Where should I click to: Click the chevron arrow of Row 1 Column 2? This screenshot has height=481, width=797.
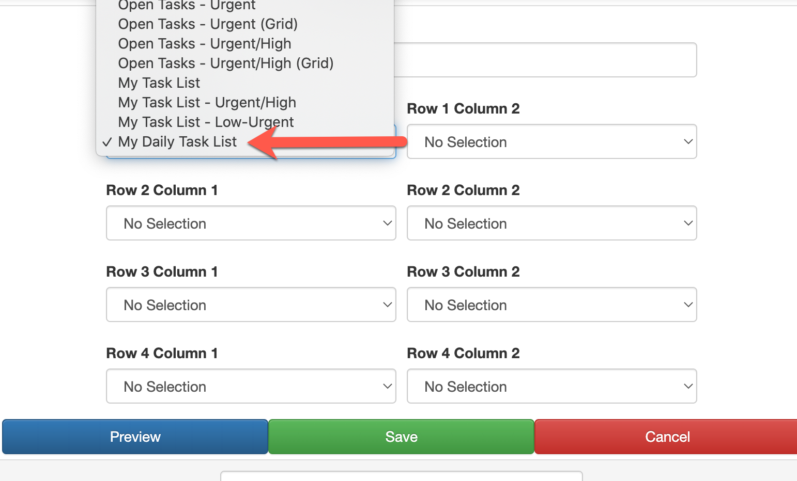(688, 141)
